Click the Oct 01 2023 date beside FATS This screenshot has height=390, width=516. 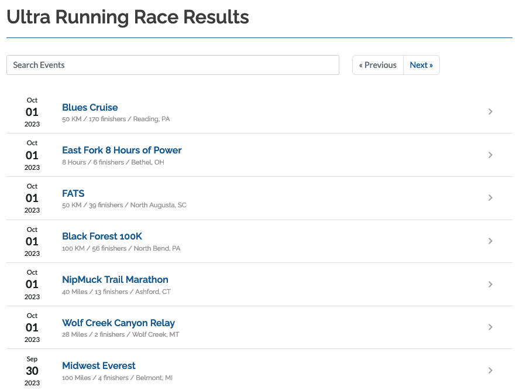[32, 198]
